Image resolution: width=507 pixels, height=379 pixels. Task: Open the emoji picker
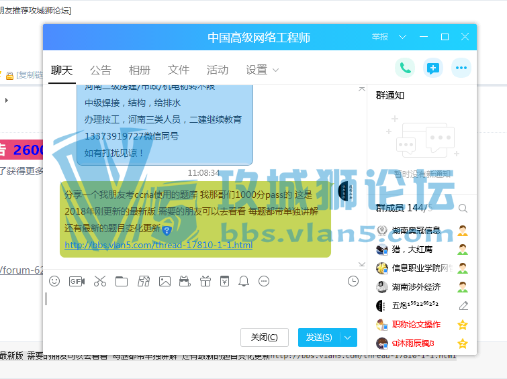click(x=54, y=281)
